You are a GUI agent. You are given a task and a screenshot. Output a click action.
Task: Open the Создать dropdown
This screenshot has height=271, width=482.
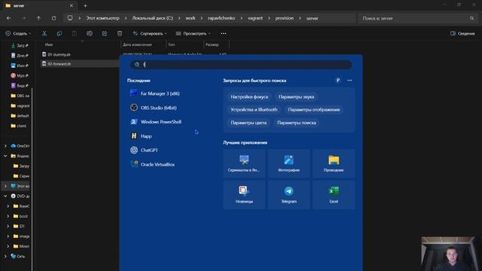[x=18, y=33]
